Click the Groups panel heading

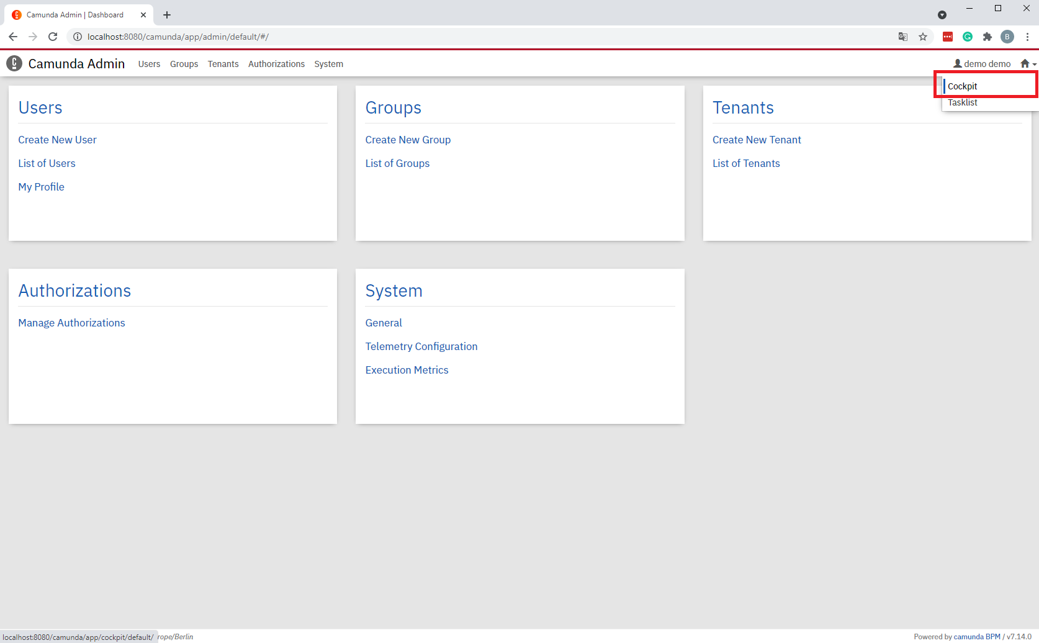(393, 107)
